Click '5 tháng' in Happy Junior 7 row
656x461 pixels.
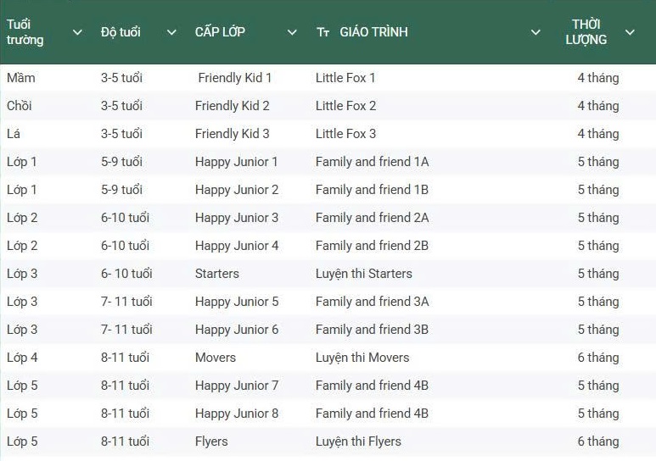pos(598,386)
